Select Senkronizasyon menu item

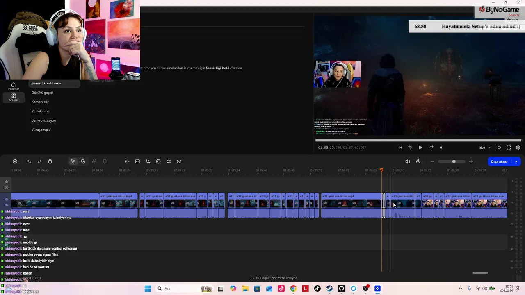click(x=43, y=120)
